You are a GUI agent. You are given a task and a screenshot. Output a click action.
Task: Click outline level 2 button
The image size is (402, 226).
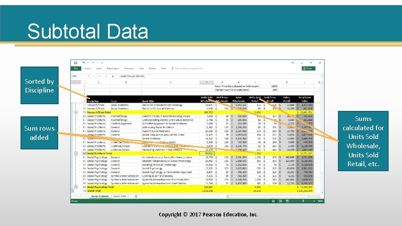point(76,82)
